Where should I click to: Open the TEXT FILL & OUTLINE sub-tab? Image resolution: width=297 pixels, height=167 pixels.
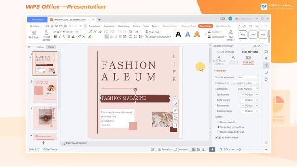click(219, 60)
